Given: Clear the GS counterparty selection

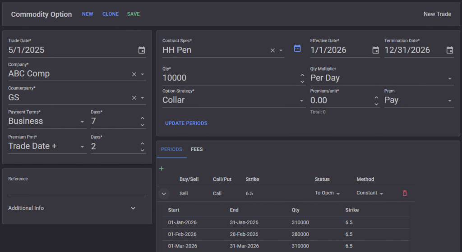Looking at the screenshot, I should pyautogui.click(x=134, y=98).
